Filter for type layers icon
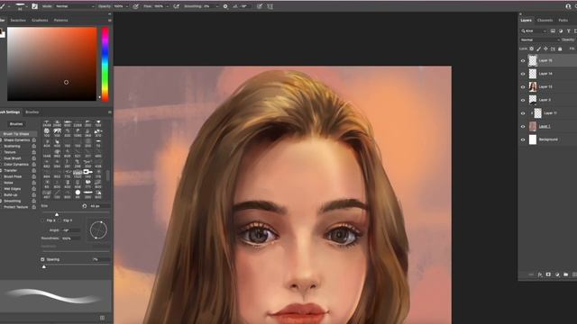The image size is (577, 324). click(x=569, y=31)
